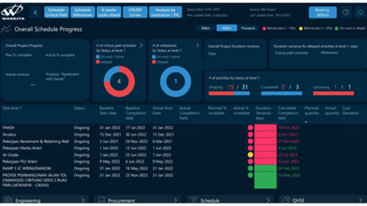Click the red Behind plan legend dot
The image size is (367, 206).
264,28
